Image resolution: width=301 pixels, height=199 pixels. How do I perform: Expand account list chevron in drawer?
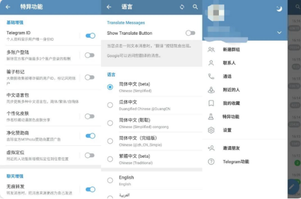(x=279, y=33)
